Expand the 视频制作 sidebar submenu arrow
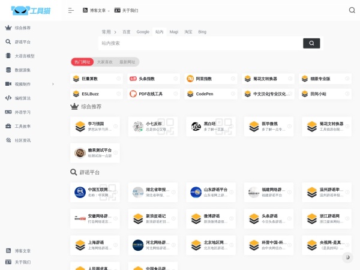This screenshot has width=360, height=270. (x=53, y=84)
